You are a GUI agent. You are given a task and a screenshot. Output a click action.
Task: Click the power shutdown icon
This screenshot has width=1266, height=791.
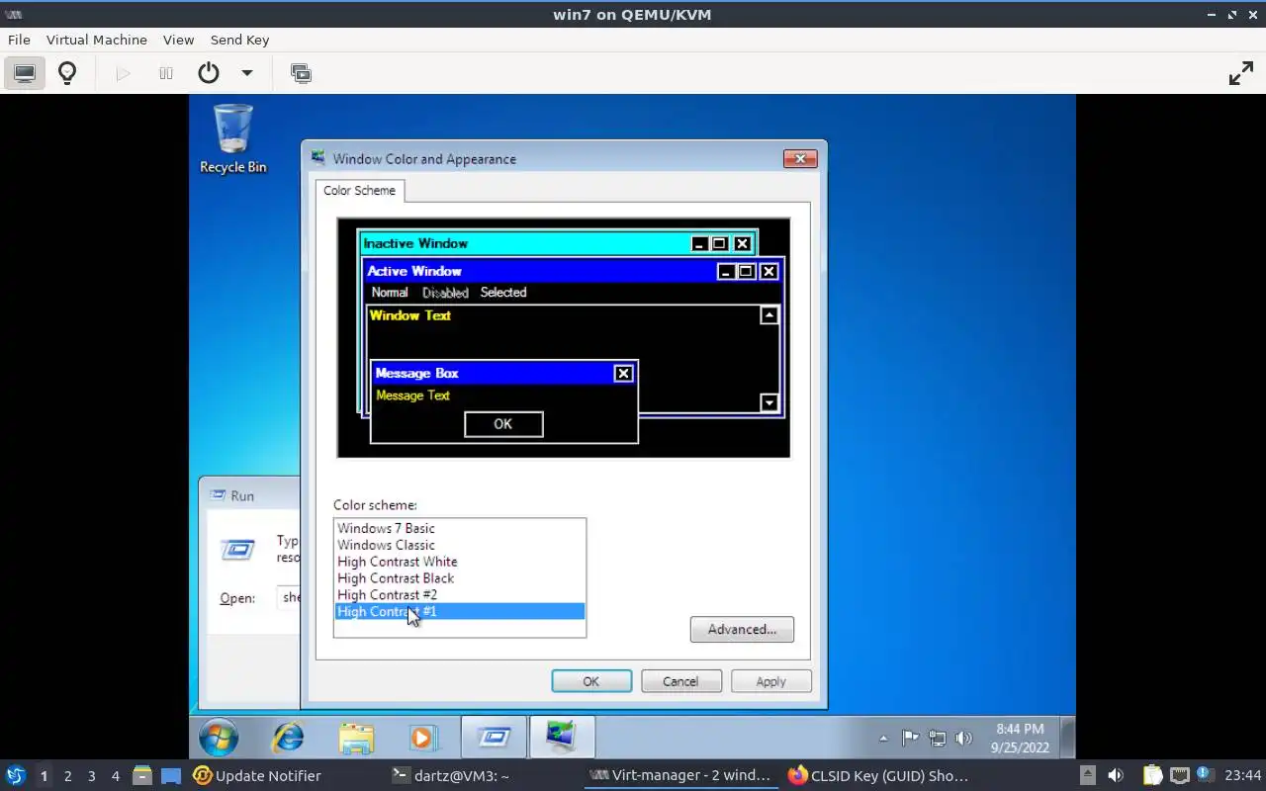click(208, 73)
